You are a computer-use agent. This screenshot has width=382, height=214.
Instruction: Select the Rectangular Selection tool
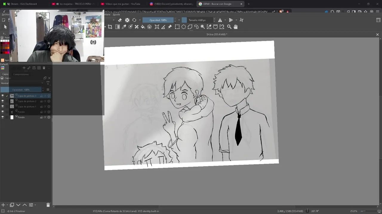coord(177,27)
